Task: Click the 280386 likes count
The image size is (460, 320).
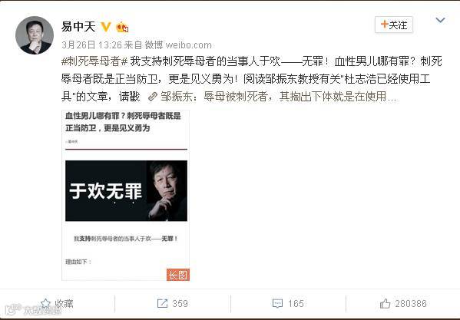Action: point(411,304)
